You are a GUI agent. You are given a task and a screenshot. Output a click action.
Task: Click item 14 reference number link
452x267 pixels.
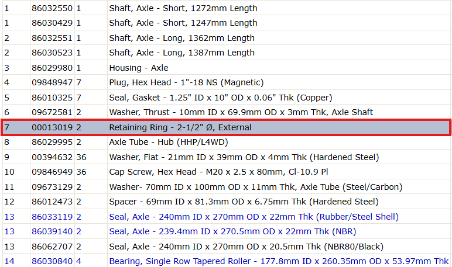(9, 261)
